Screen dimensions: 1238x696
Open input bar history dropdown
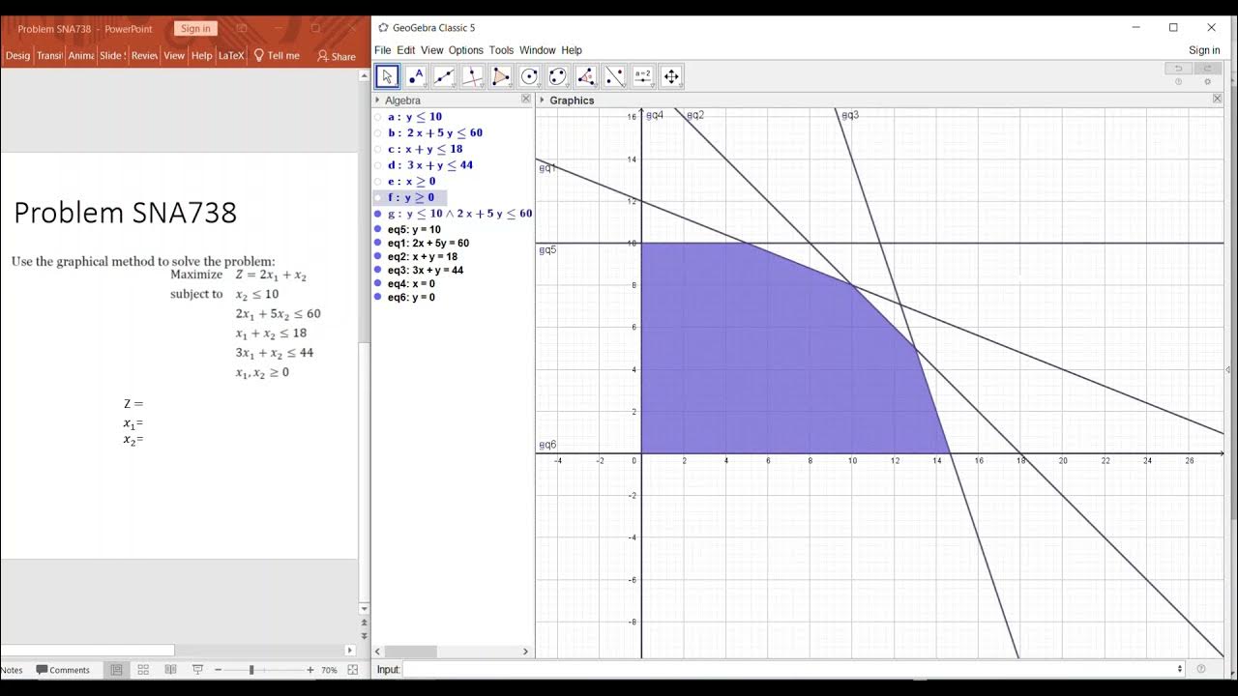click(x=1180, y=669)
